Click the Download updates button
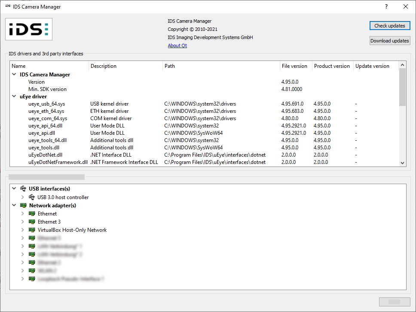The image size is (416, 312). coord(390,41)
